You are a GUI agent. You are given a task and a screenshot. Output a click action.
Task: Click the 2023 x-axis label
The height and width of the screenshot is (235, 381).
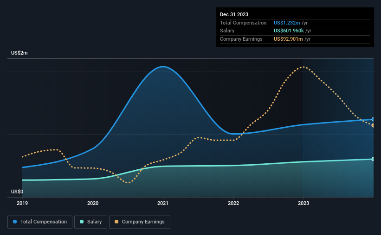pos(304,203)
